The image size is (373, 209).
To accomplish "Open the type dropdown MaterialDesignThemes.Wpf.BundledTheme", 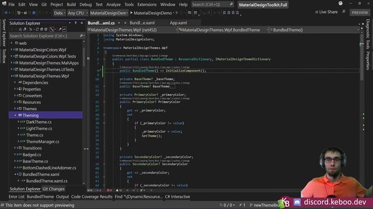I will [223, 30].
